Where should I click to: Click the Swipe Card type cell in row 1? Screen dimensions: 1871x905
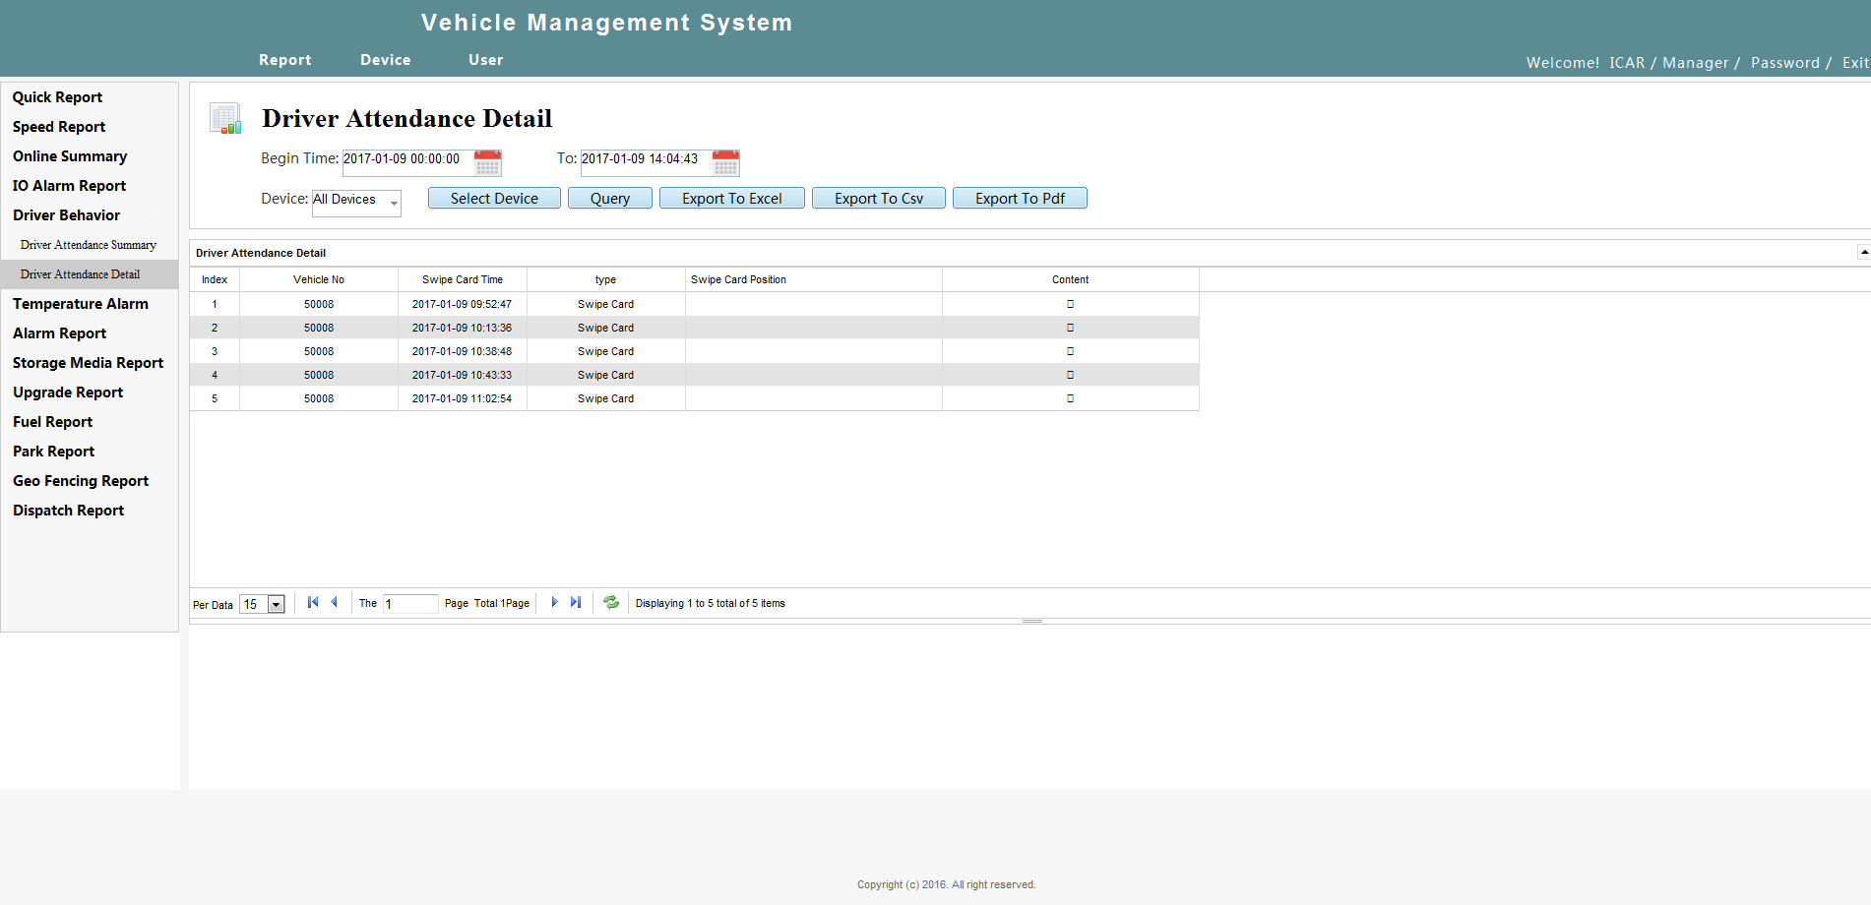[x=606, y=304]
